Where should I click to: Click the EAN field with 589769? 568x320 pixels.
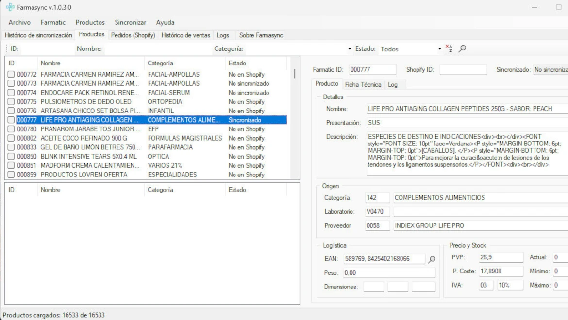pos(384,259)
